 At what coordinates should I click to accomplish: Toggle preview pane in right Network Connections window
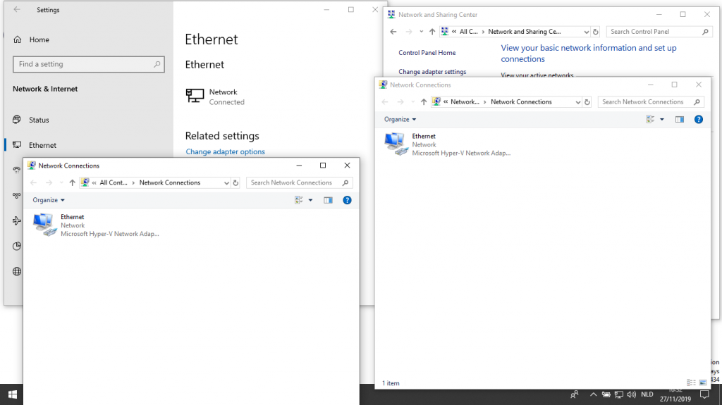[x=680, y=119]
